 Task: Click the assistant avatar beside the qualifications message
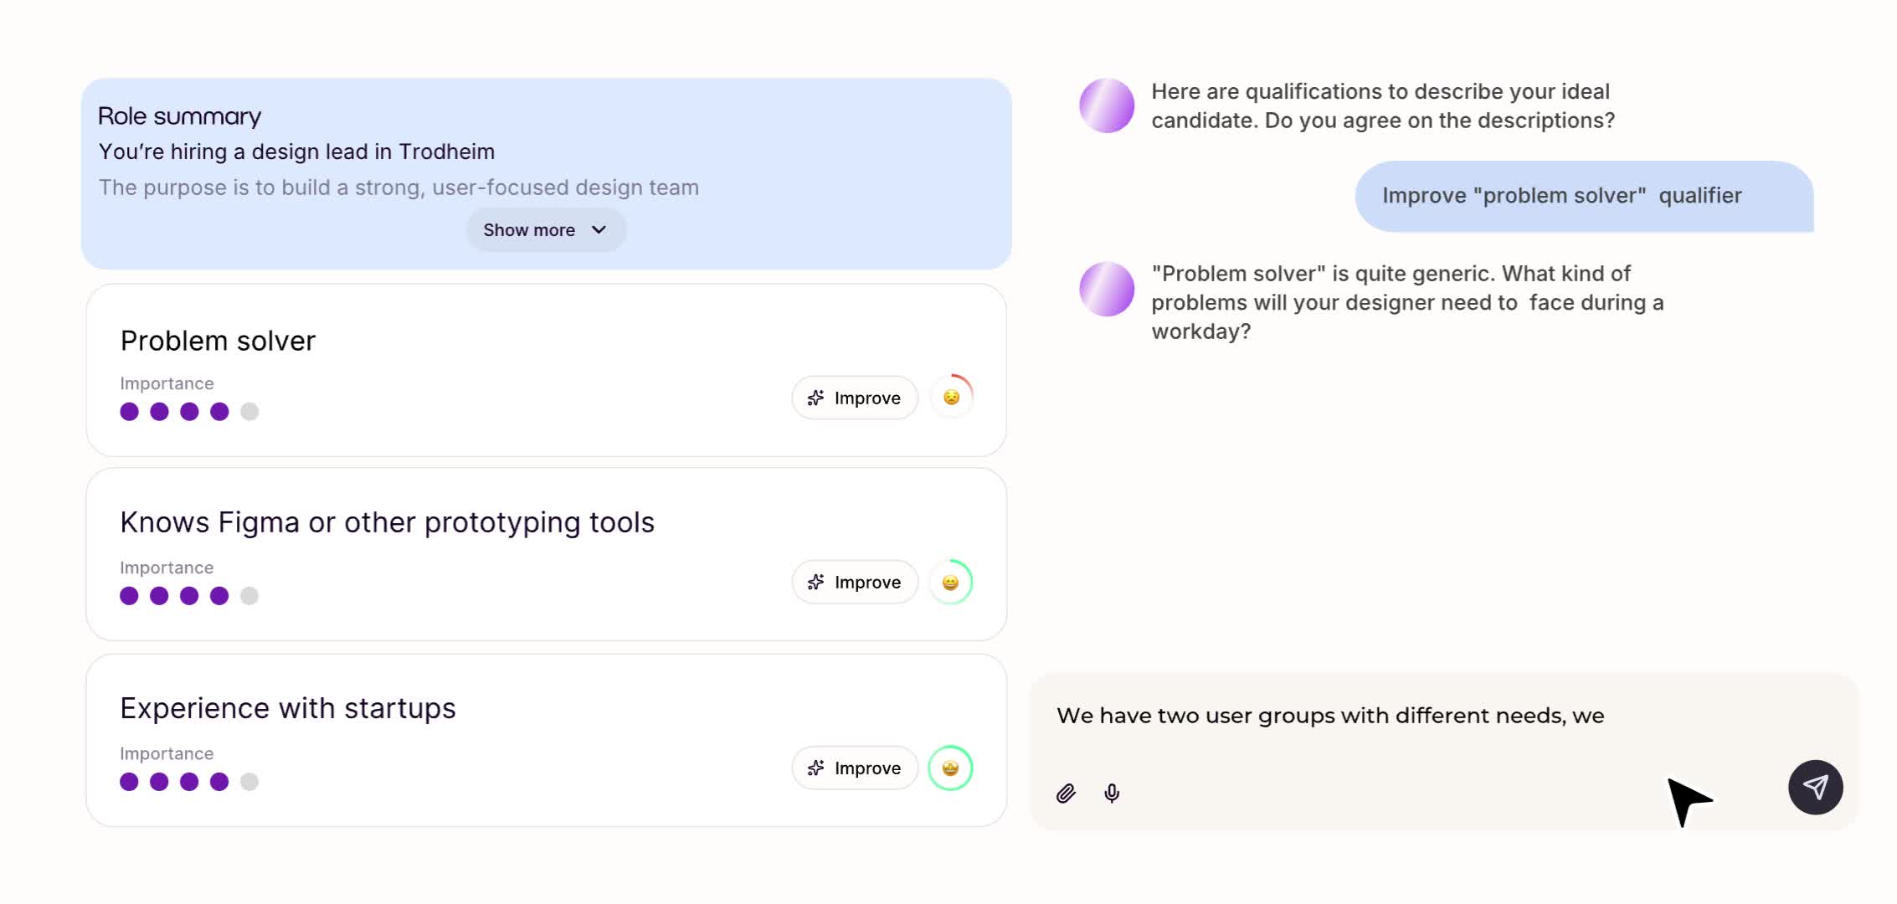pyautogui.click(x=1107, y=106)
